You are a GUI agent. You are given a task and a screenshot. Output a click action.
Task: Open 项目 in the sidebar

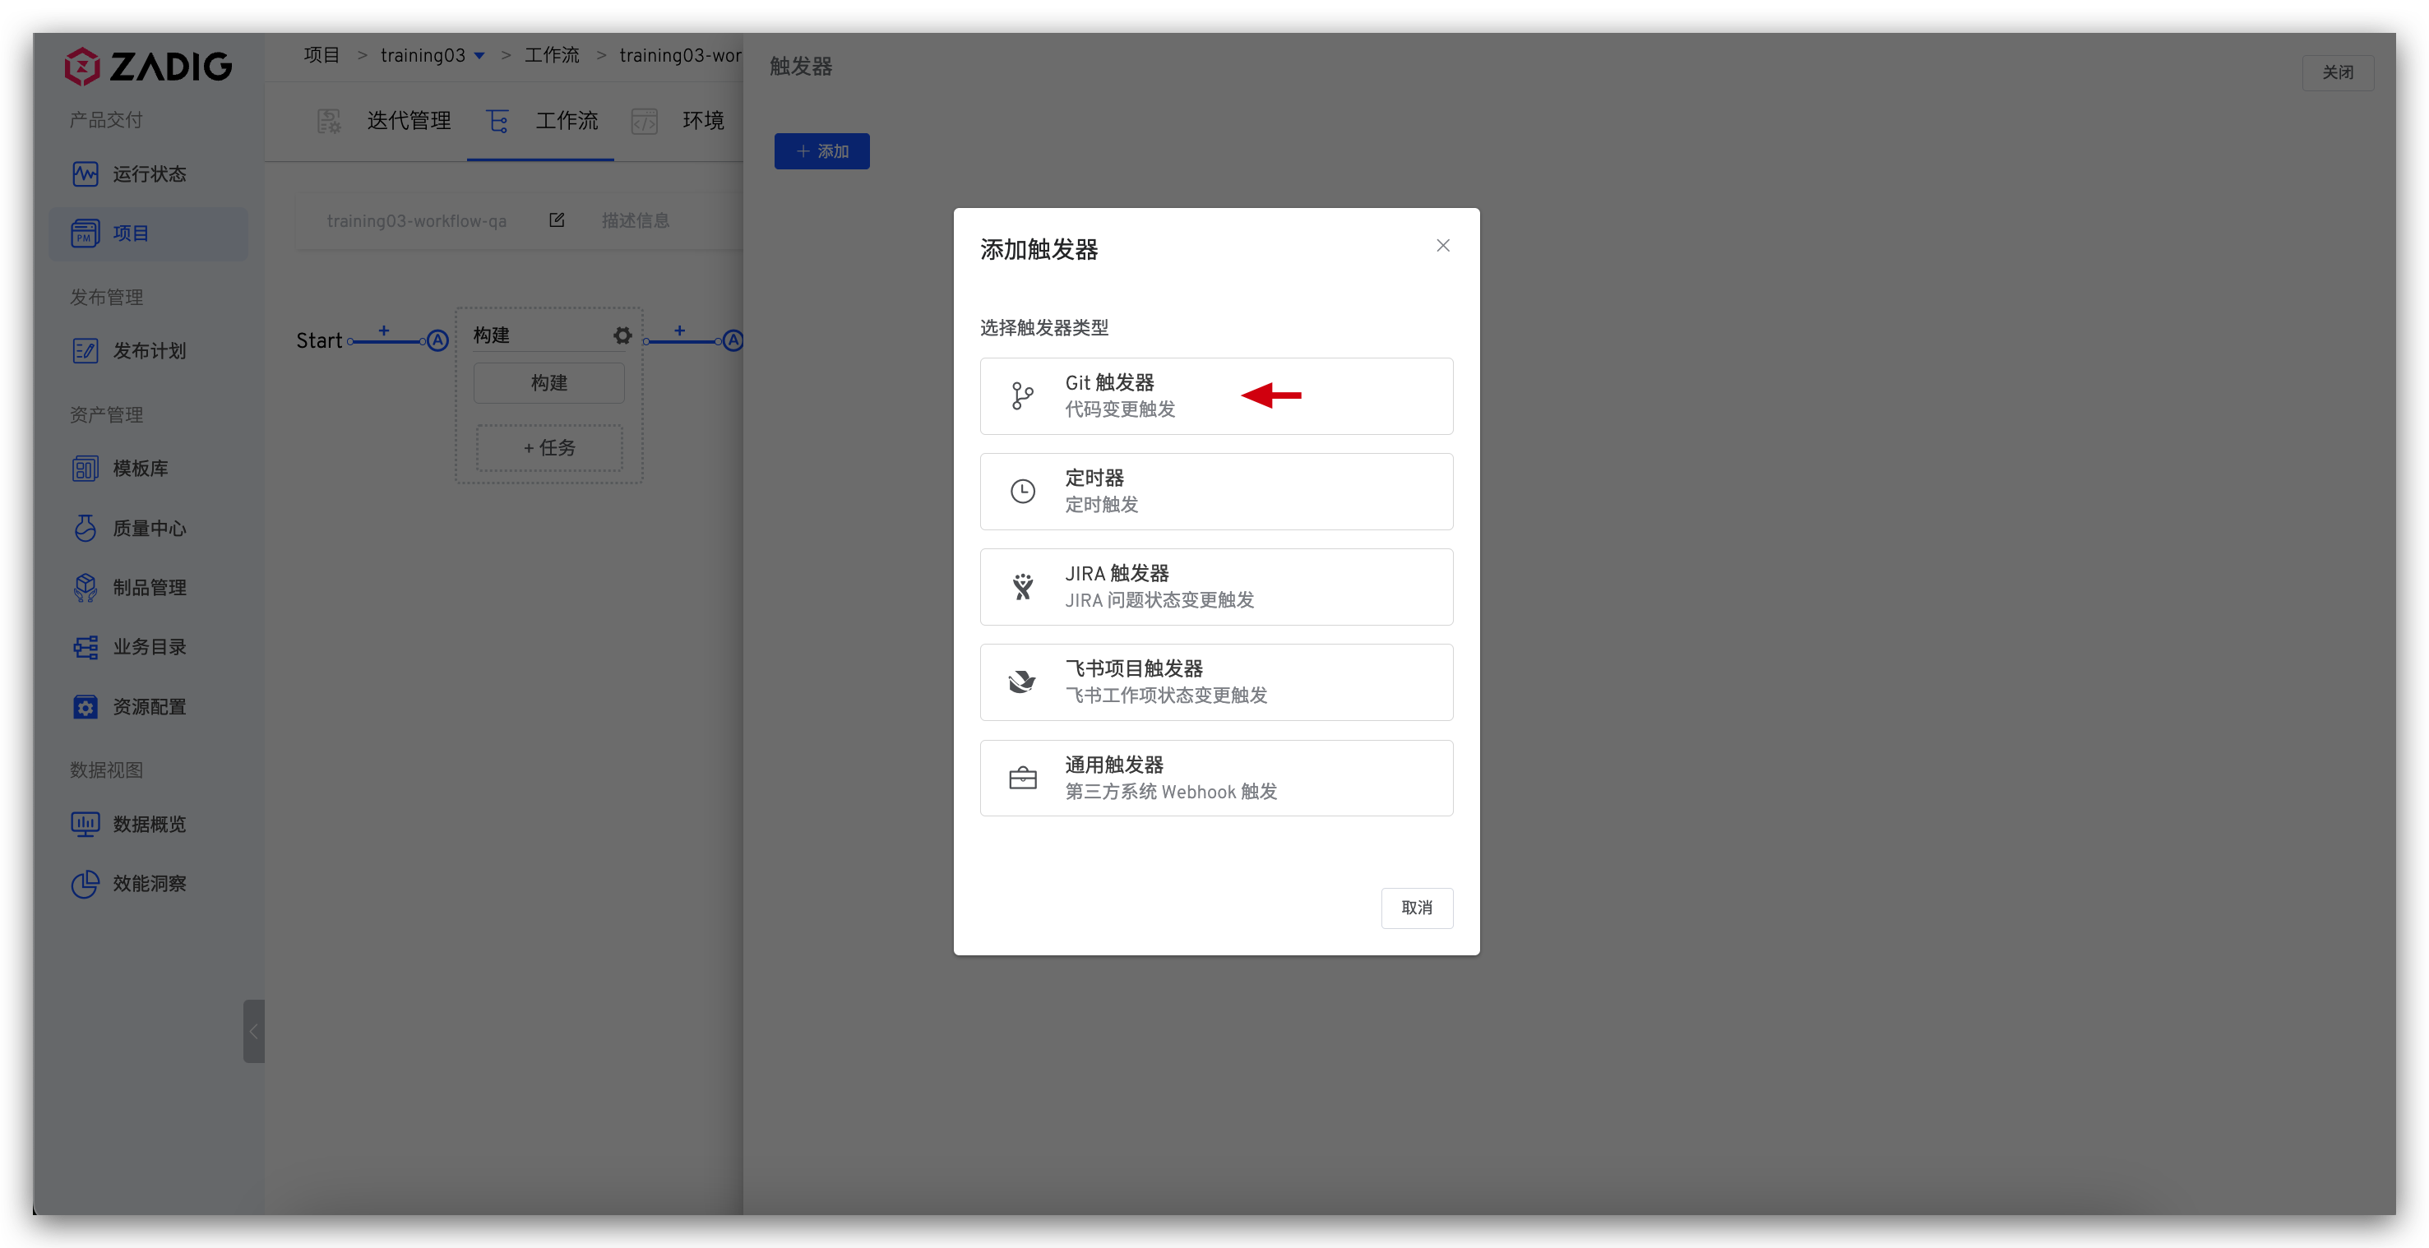tap(148, 233)
